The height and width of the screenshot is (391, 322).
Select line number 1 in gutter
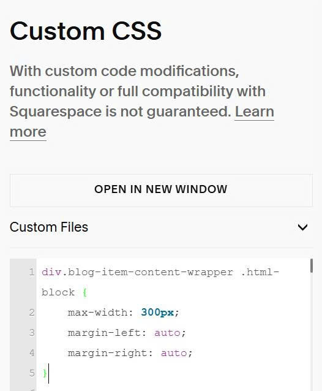32,272
